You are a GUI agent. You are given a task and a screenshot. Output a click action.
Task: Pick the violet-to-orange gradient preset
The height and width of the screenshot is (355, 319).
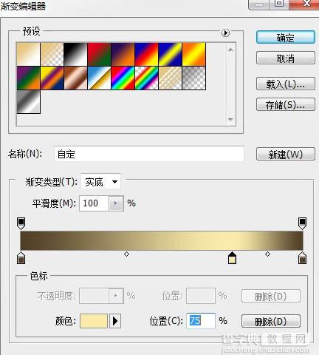[x=123, y=54]
